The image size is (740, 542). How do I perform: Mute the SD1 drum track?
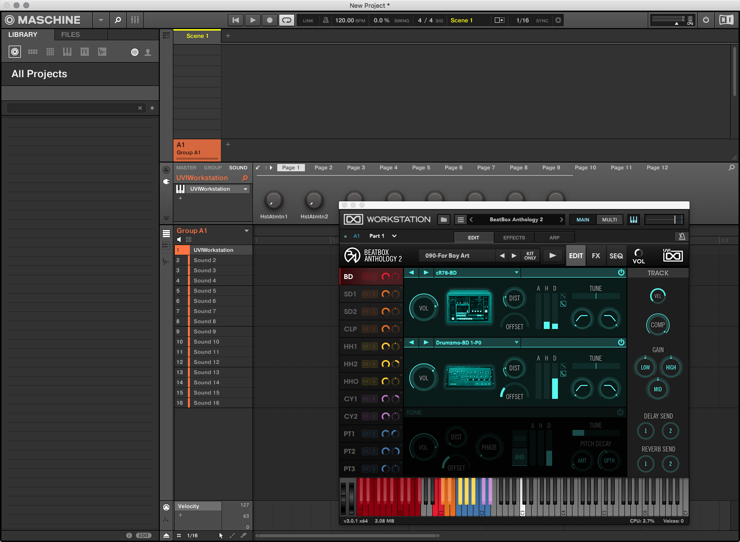366,294
